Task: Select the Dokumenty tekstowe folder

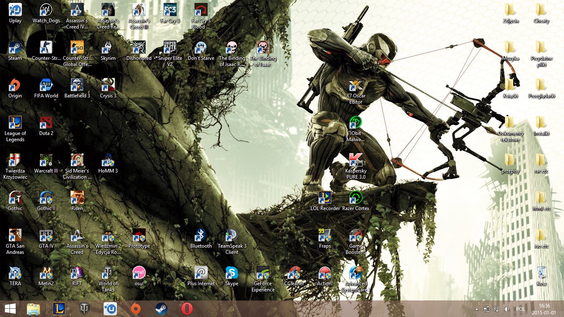Action: [x=511, y=129]
